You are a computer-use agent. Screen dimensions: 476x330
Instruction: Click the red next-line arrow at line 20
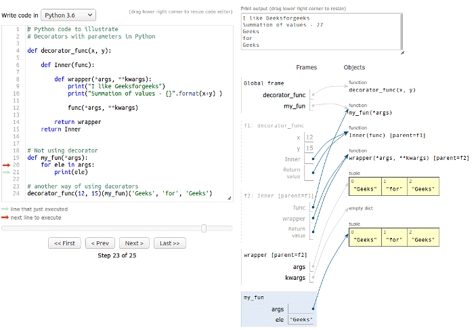(x=6, y=165)
